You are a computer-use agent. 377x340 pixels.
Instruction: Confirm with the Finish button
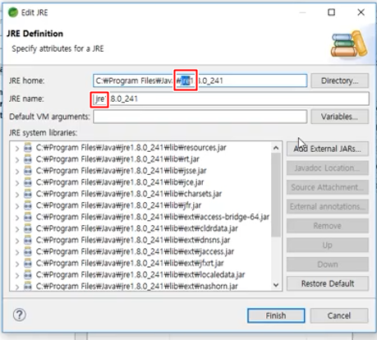pyautogui.click(x=276, y=315)
